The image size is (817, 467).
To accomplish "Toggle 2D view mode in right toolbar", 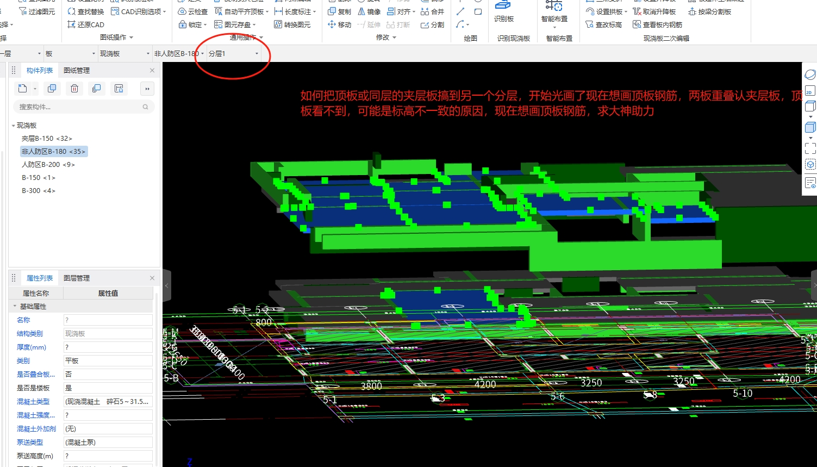I will [x=809, y=91].
